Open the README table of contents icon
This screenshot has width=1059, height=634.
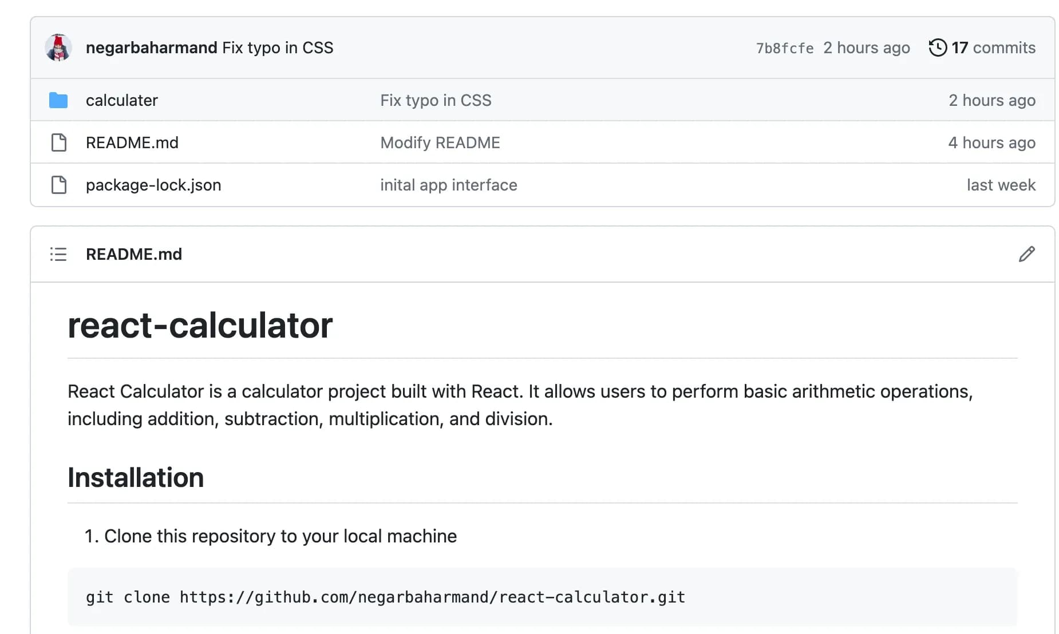(x=58, y=253)
